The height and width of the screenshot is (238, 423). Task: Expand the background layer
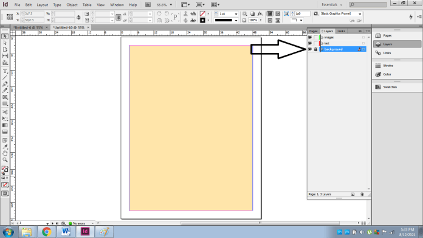click(x=322, y=49)
